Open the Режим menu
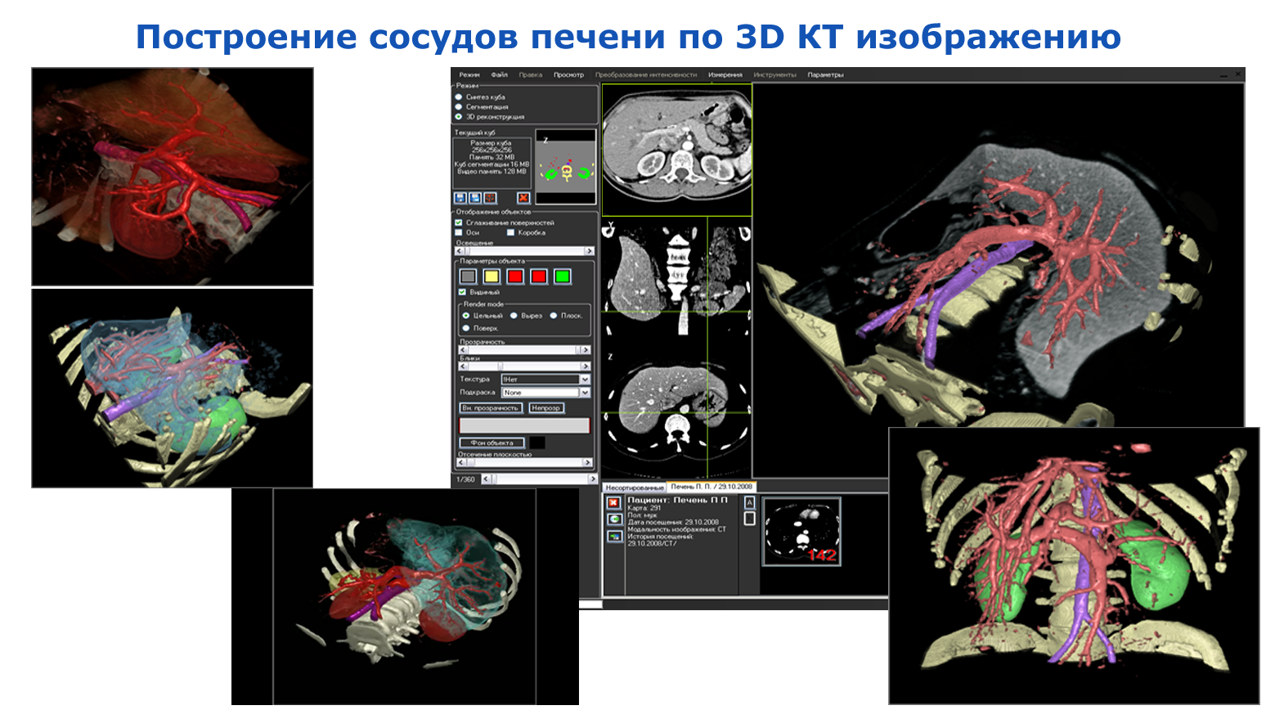 [469, 74]
